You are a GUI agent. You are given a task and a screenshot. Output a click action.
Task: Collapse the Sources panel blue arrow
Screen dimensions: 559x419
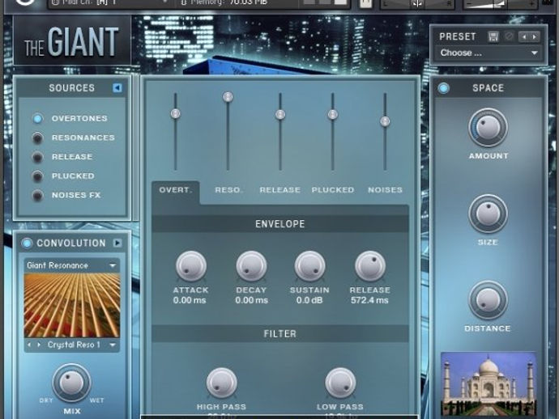point(117,88)
